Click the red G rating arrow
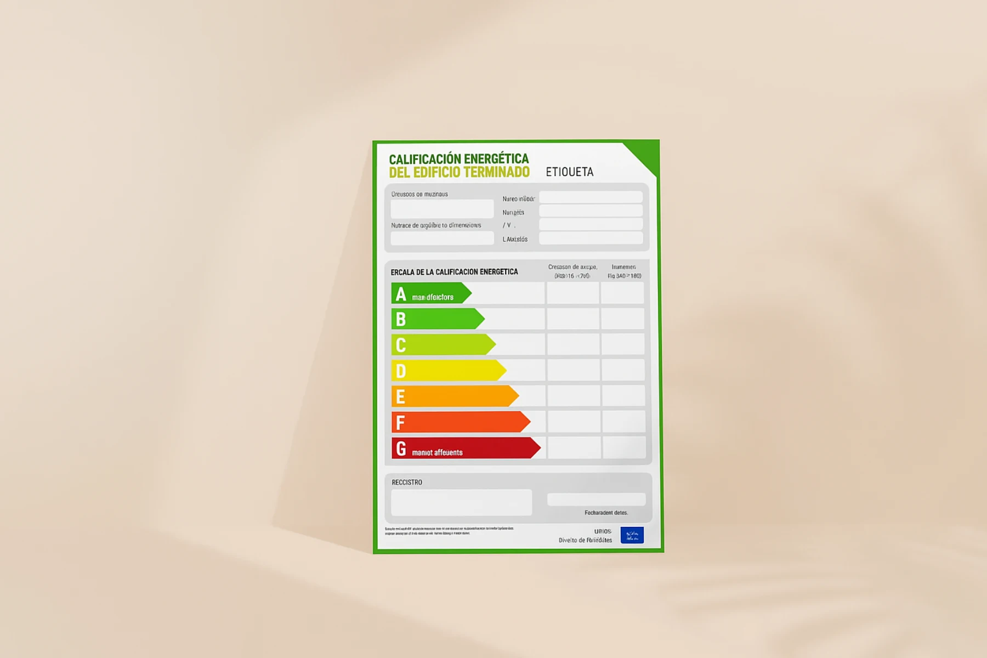The width and height of the screenshot is (987, 658). click(x=466, y=447)
